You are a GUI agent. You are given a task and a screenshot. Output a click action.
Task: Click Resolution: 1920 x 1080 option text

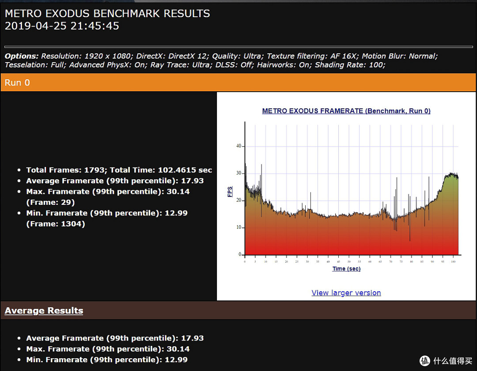pyautogui.click(x=87, y=56)
